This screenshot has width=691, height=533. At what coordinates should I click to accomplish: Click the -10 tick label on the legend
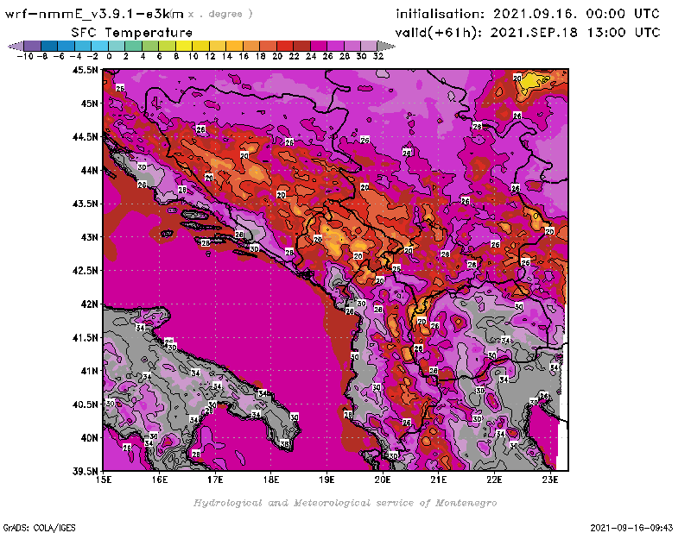(25, 56)
